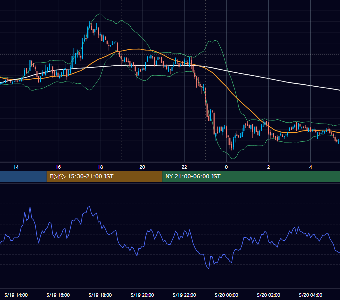Click the blue session bar before ロンドン
This screenshot has height=300, width=340.
pos(23,176)
